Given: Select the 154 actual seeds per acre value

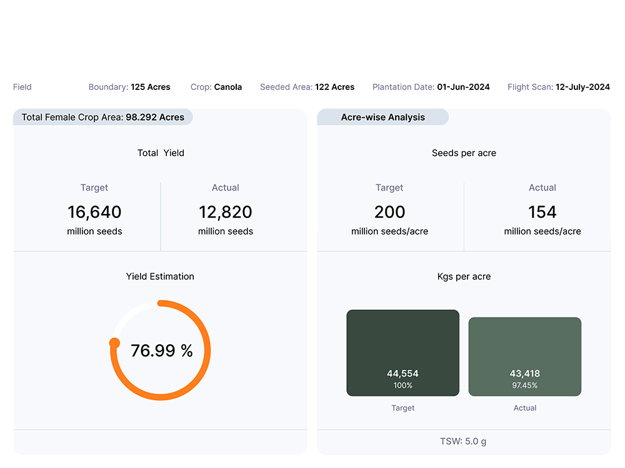Looking at the screenshot, I should tap(542, 212).
